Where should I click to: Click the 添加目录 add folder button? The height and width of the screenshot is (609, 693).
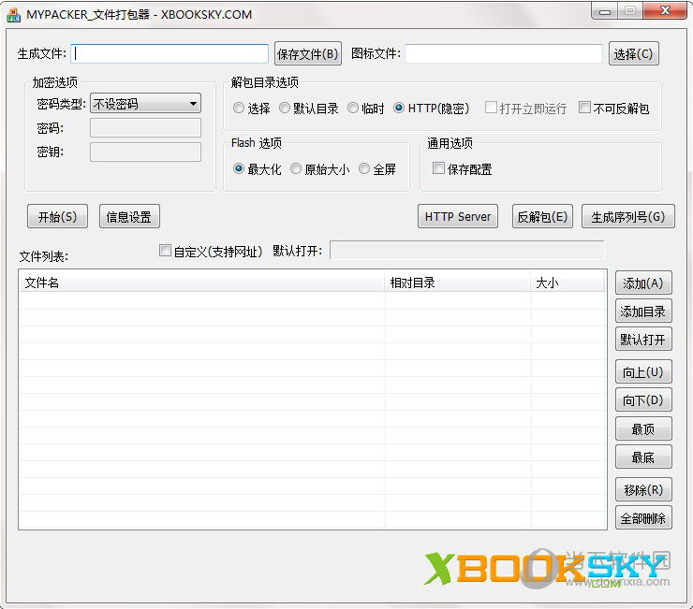[643, 312]
